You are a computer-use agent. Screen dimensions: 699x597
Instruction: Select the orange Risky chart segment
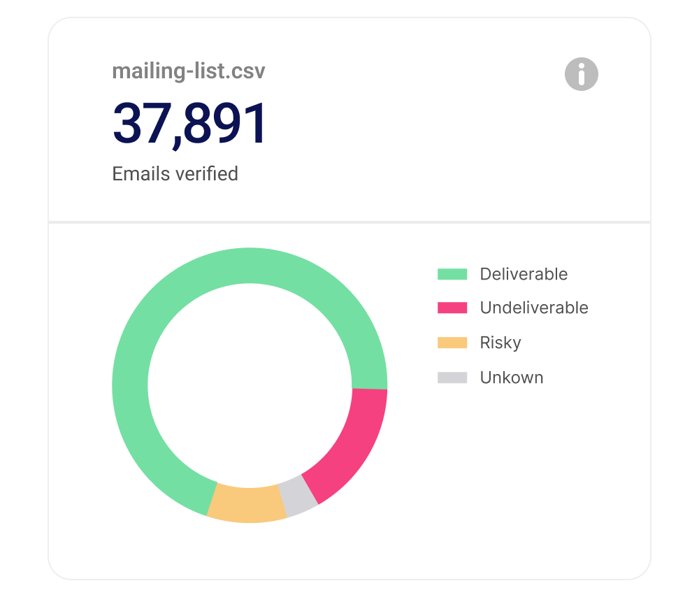(247, 504)
